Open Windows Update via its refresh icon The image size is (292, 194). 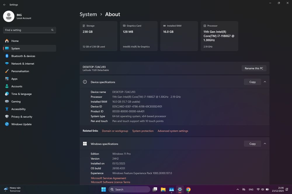point(7,124)
